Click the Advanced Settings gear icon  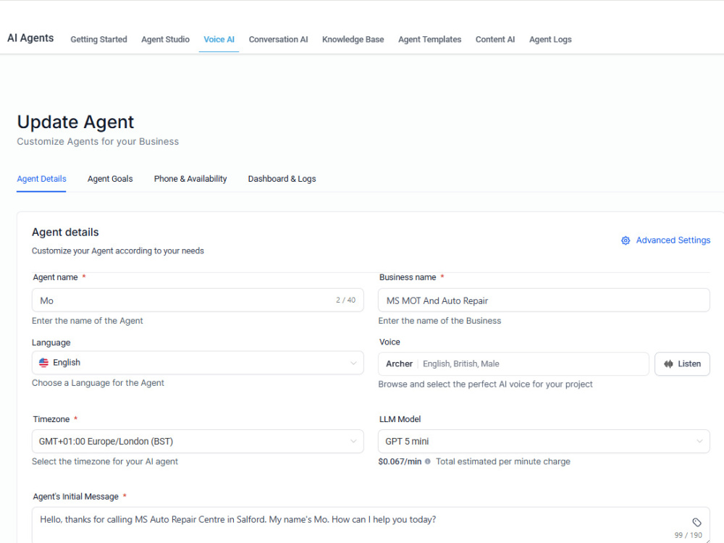[x=626, y=240]
